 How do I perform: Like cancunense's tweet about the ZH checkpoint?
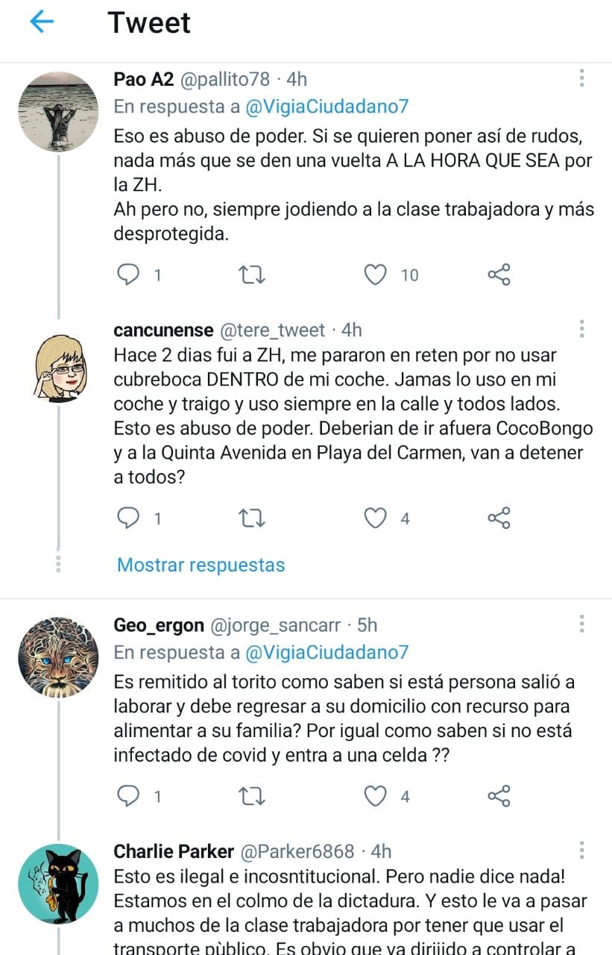(x=376, y=517)
